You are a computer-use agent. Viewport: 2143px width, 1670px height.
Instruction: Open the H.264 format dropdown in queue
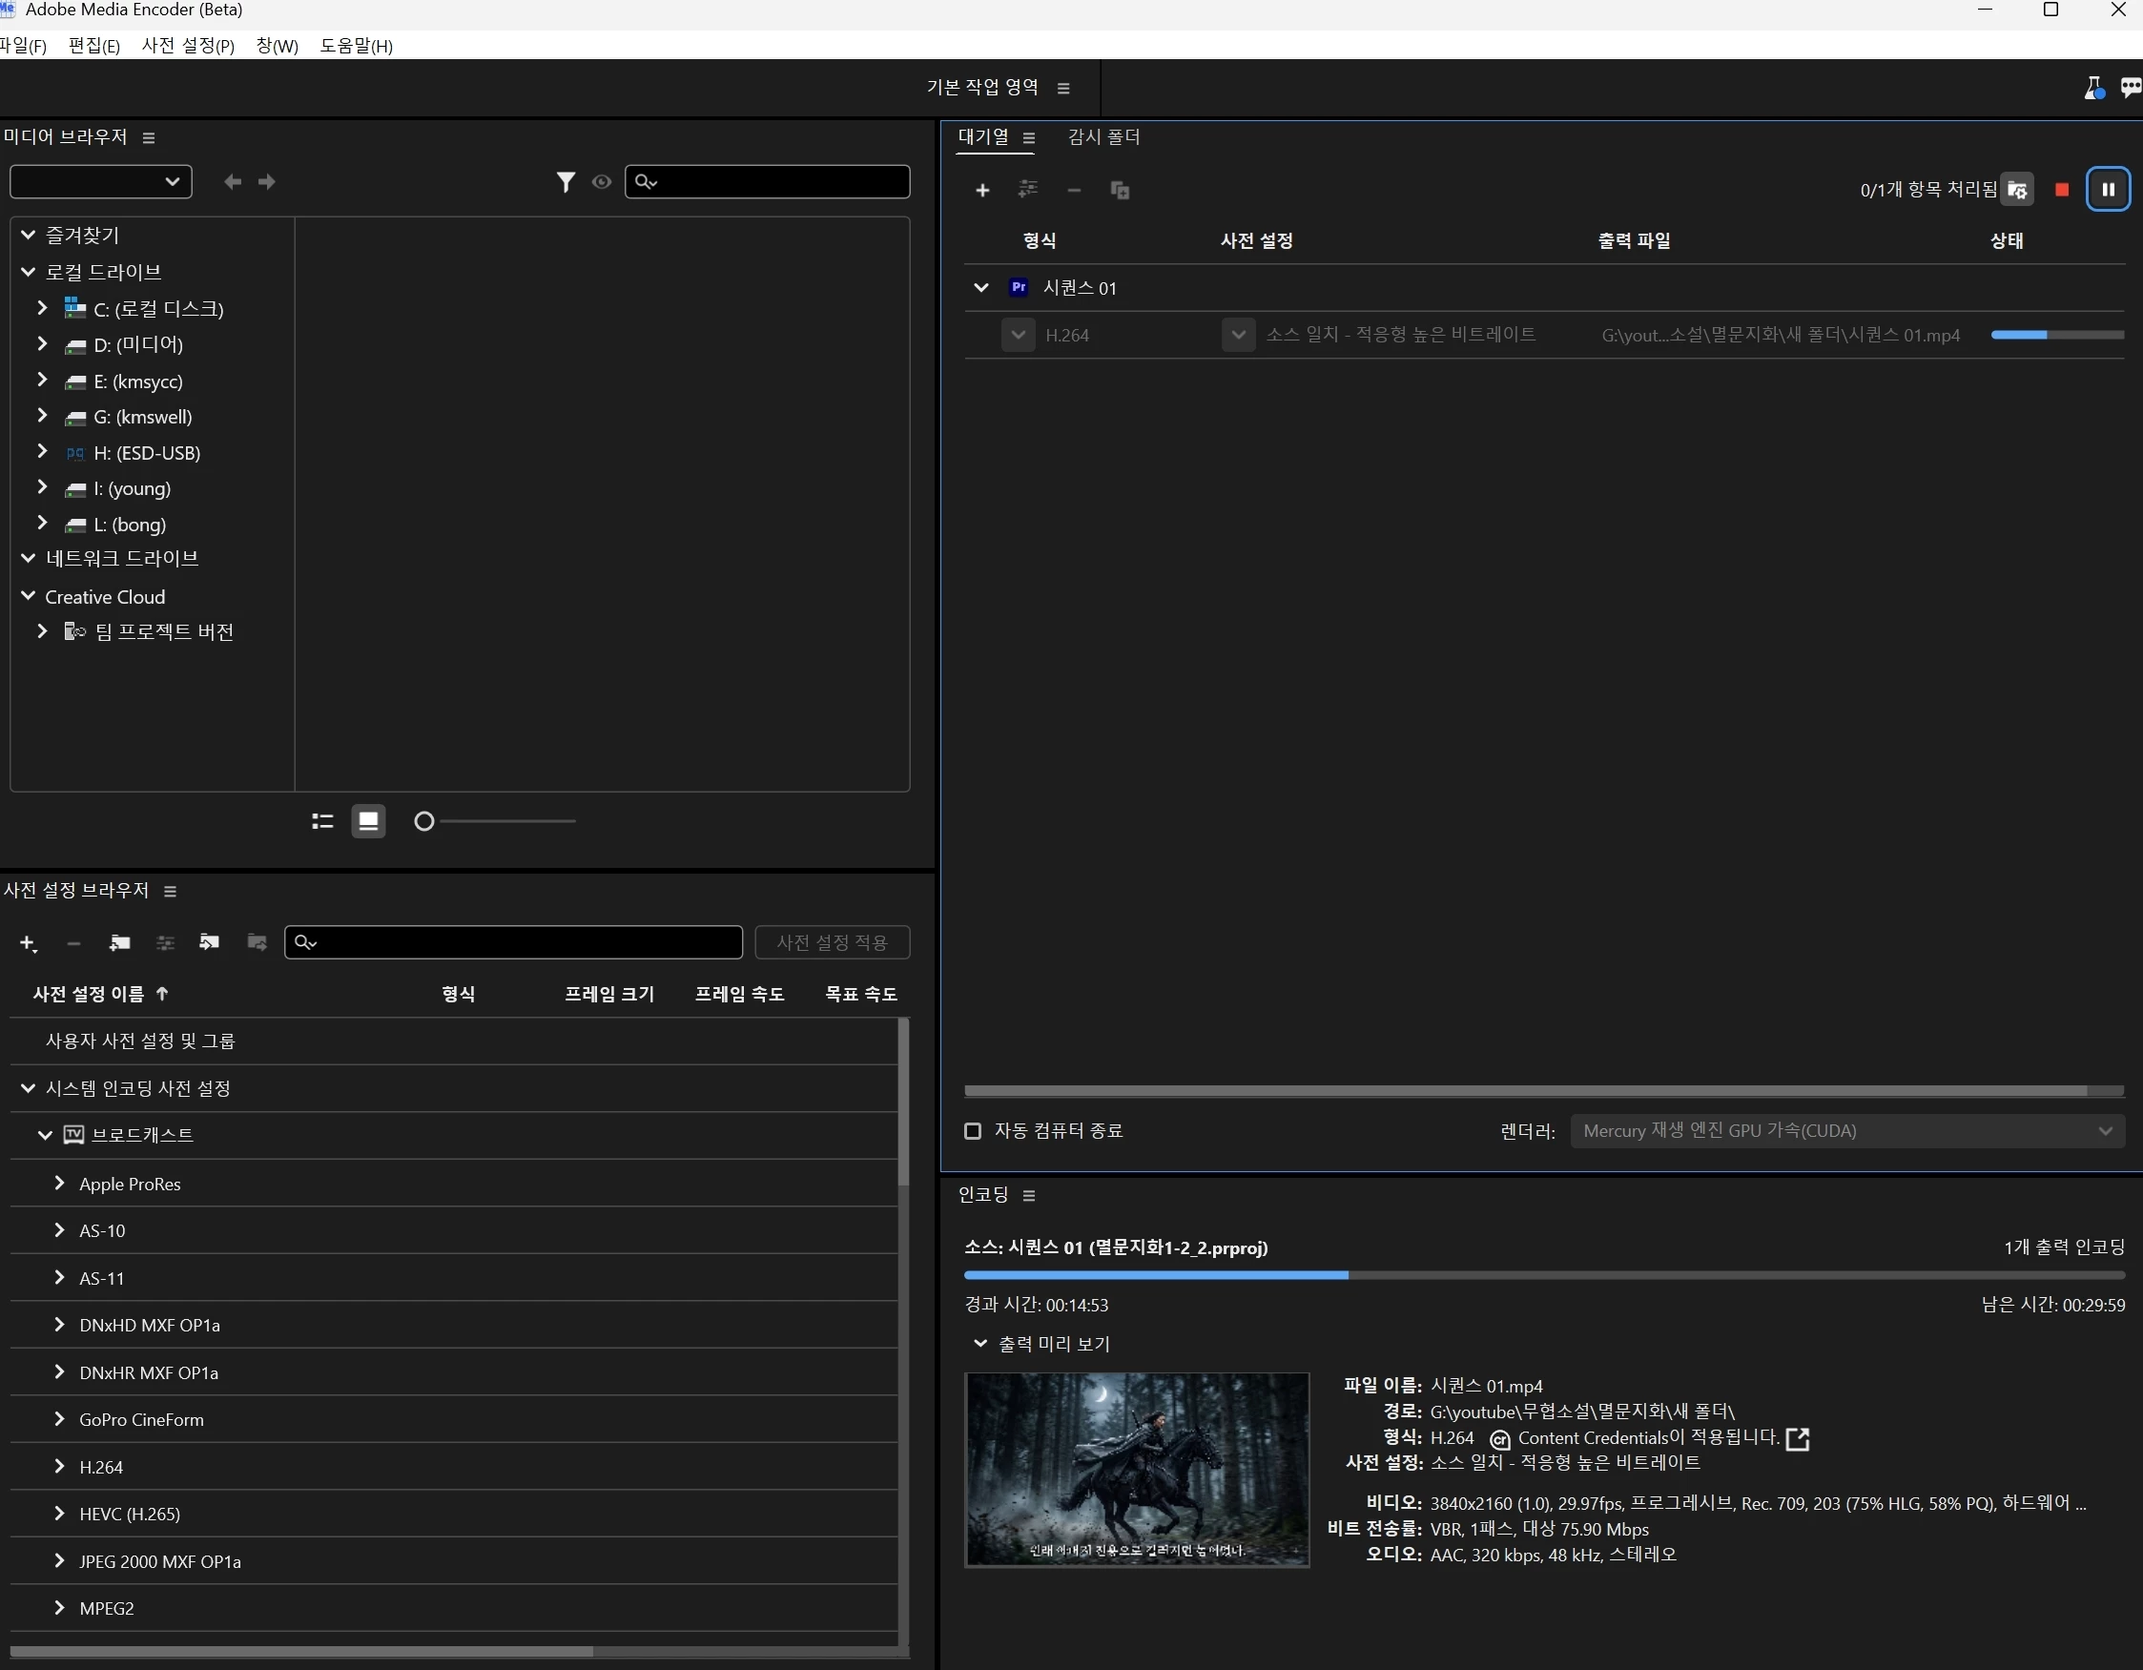1019,336
